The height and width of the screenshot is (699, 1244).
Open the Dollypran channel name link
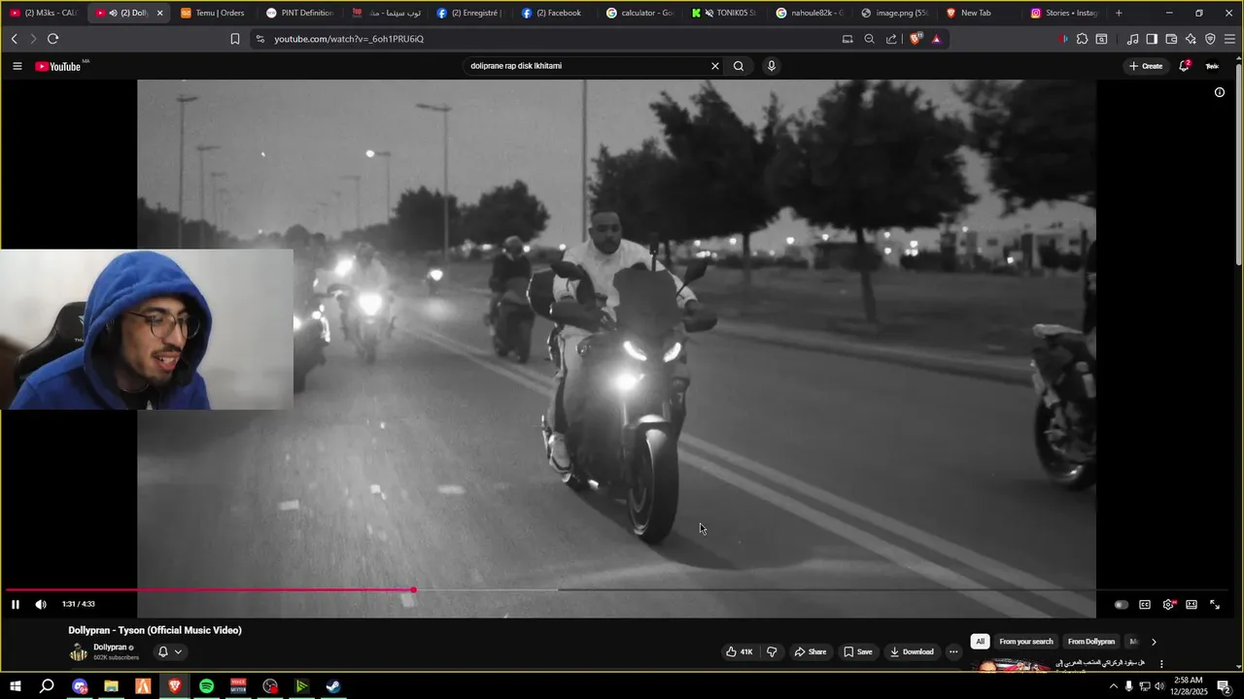[110, 647]
